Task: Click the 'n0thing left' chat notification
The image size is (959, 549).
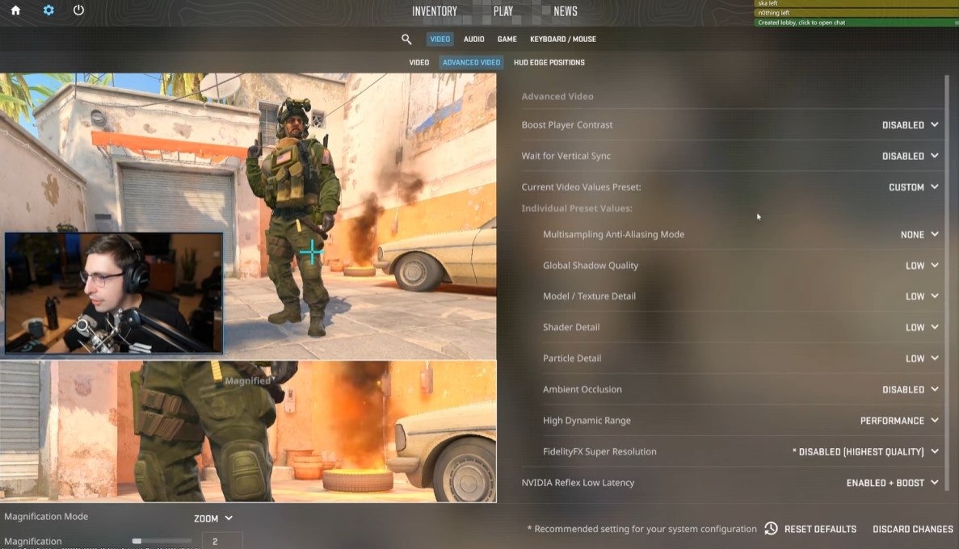Action: [x=856, y=13]
